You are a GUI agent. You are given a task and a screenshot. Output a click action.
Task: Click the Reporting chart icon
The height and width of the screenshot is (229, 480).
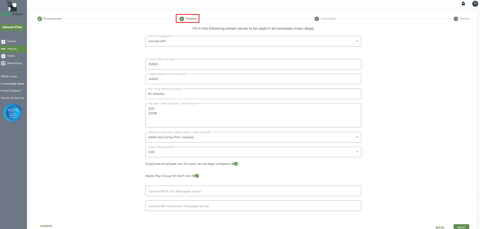[3, 63]
